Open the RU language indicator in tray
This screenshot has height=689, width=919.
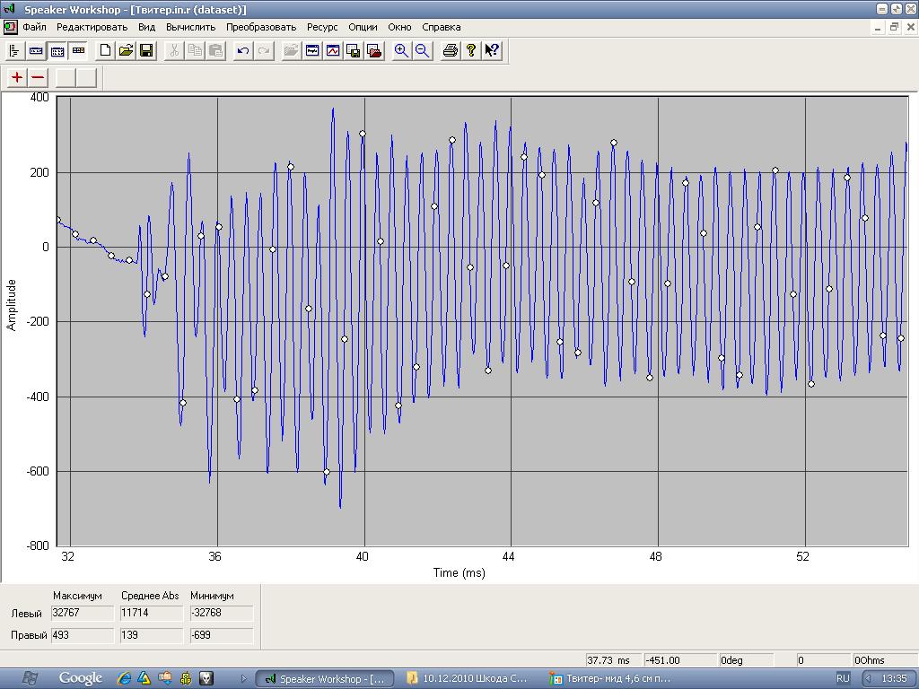point(844,678)
